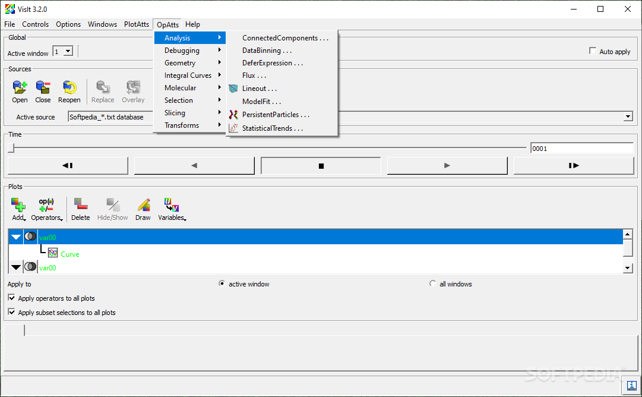Open the Active window number dropdown

tap(68, 51)
